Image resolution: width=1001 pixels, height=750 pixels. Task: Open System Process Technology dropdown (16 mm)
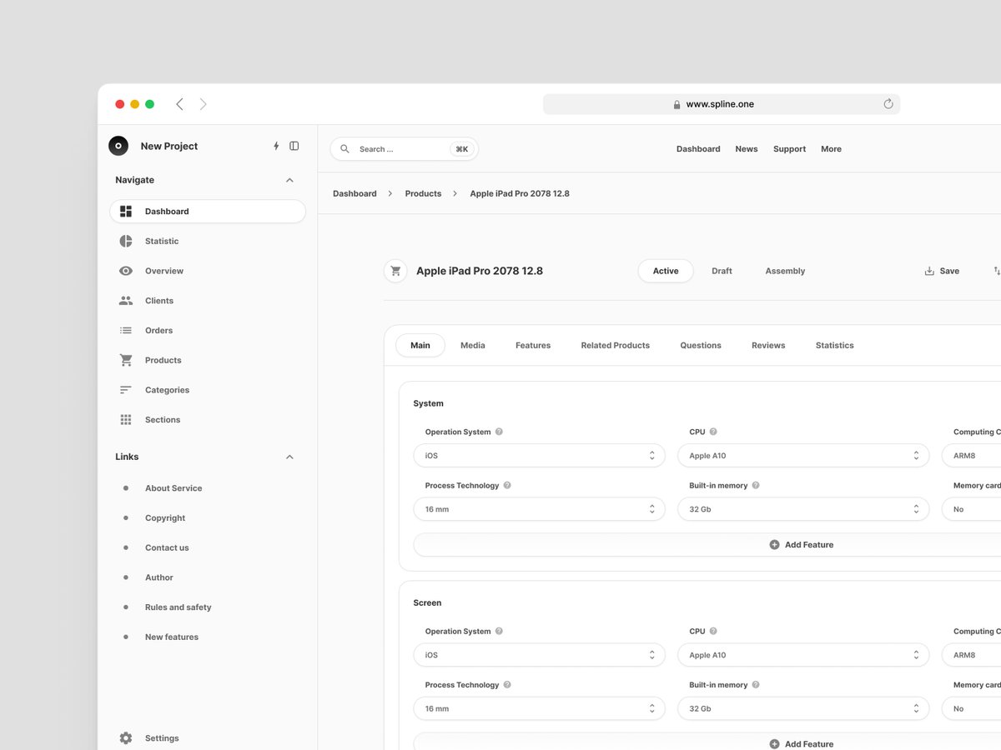[x=540, y=509]
